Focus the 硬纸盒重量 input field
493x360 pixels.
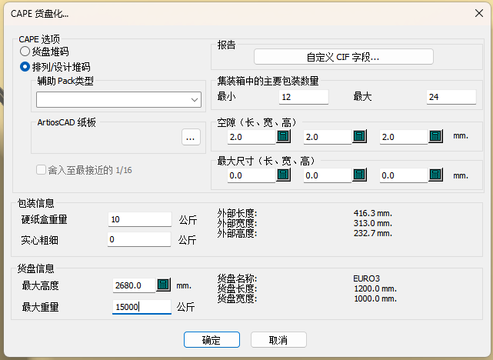139,220
